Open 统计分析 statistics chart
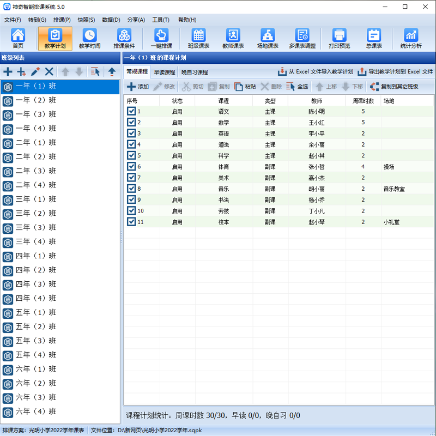436x436 pixels. tap(410, 38)
